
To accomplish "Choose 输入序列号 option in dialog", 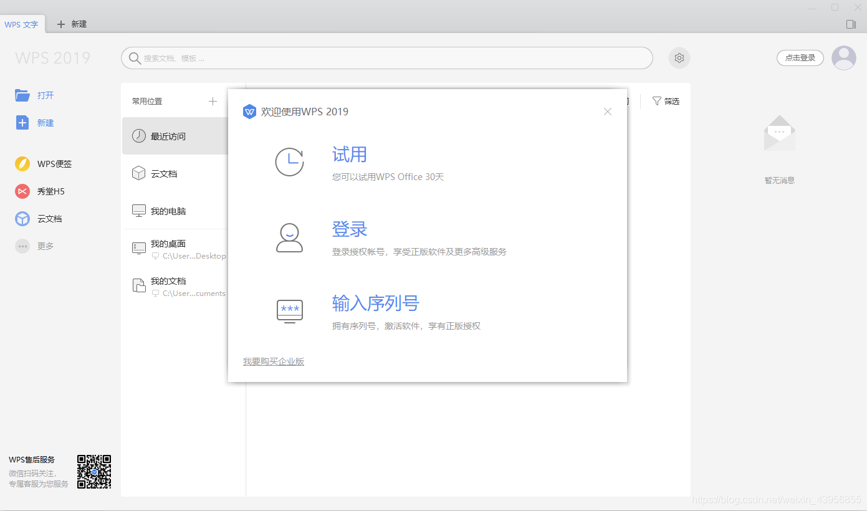I will (376, 303).
